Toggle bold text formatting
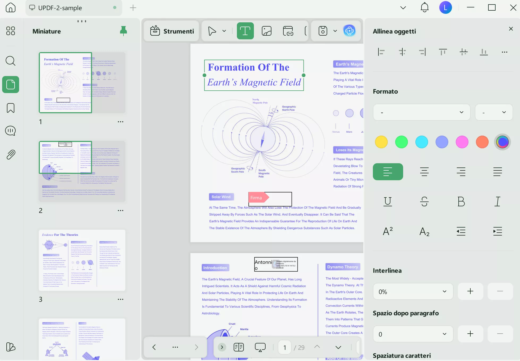This screenshot has width=520, height=361. point(461,202)
